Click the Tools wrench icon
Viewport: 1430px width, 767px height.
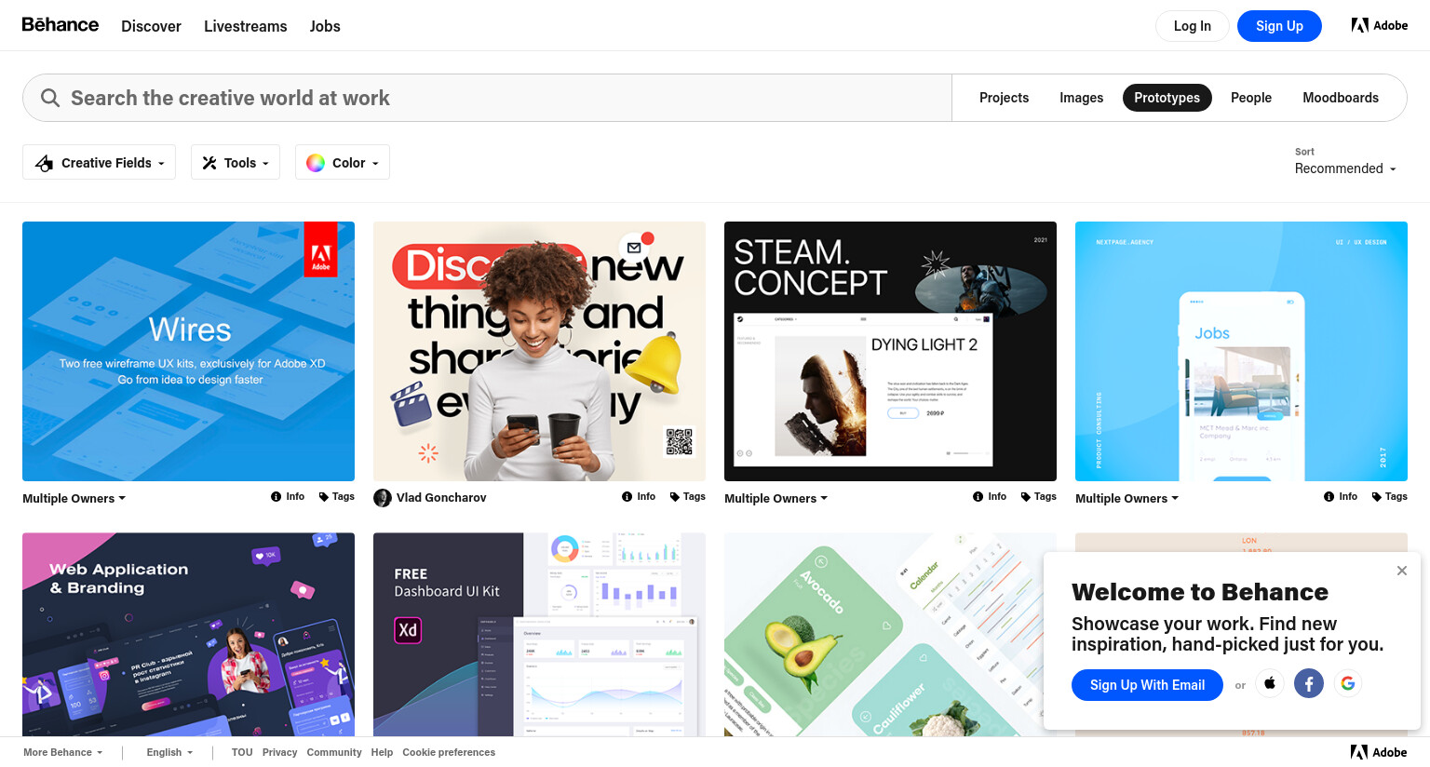point(209,163)
